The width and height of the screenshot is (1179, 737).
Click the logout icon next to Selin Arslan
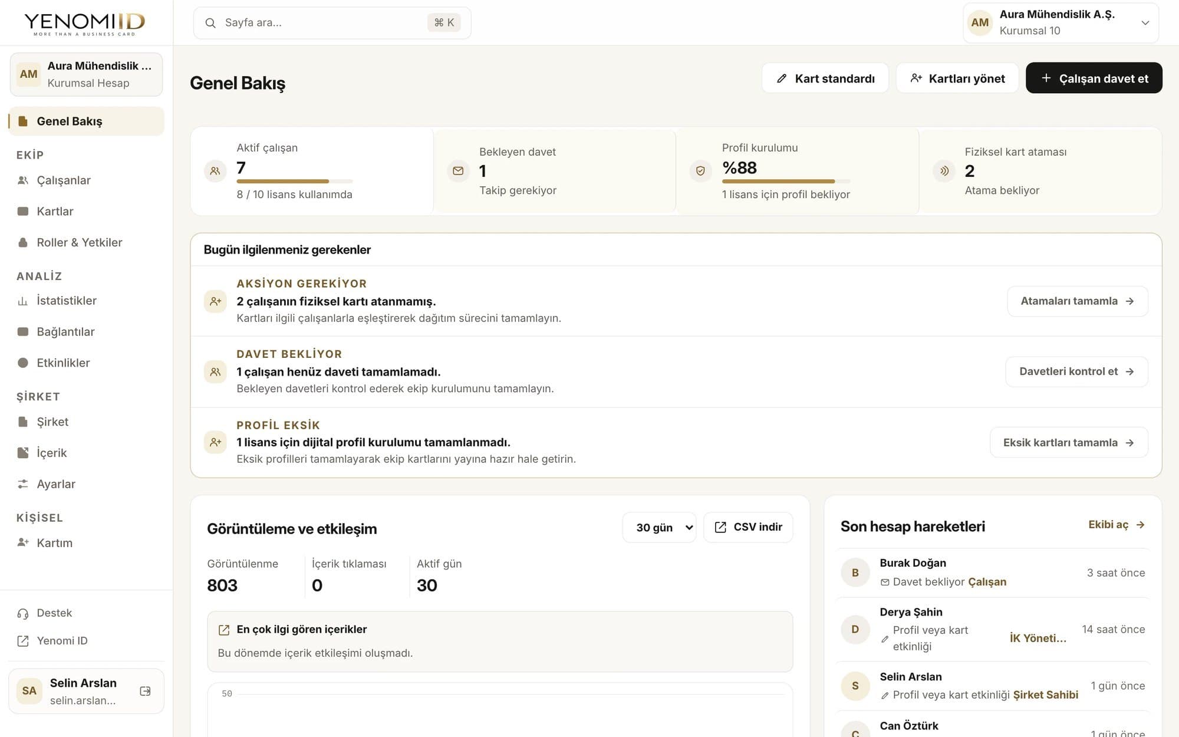click(145, 691)
